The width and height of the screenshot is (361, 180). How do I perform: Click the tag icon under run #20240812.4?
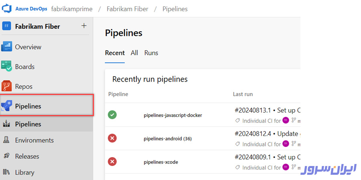point(237,144)
